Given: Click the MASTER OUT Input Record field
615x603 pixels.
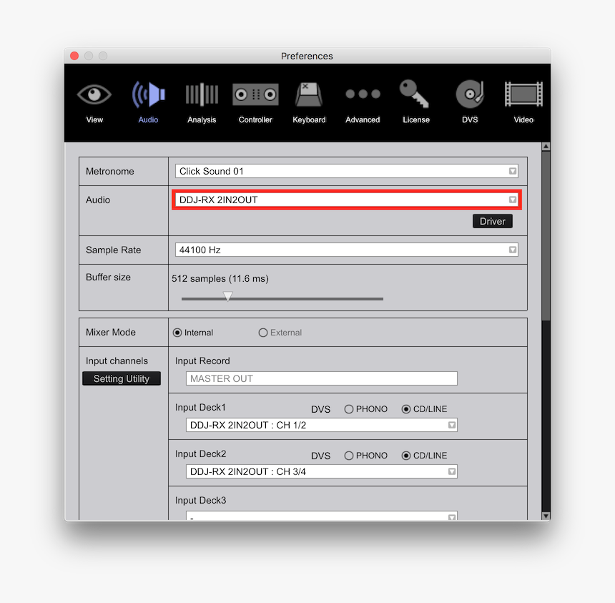Looking at the screenshot, I should pyautogui.click(x=321, y=378).
